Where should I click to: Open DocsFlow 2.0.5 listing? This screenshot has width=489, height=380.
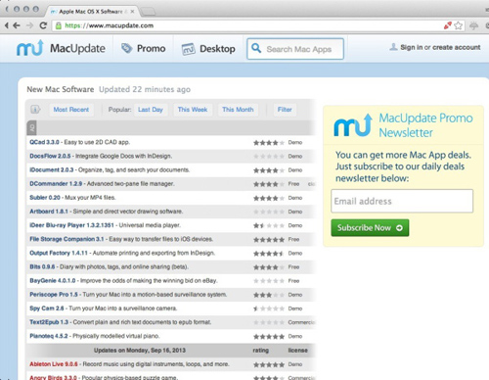[50, 156]
